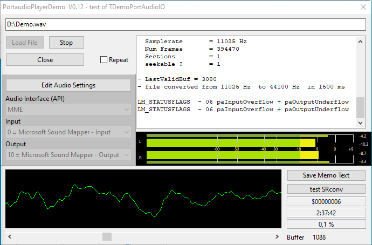Image resolution: width=372 pixels, height=245 pixels.
Task: Open Edit Audio Settings
Action: click(68, 85)
